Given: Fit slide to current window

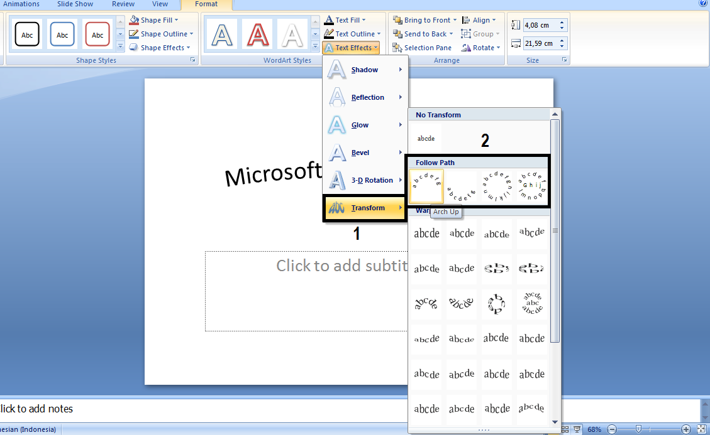Looking at the screenshot, I should (701, 429).
